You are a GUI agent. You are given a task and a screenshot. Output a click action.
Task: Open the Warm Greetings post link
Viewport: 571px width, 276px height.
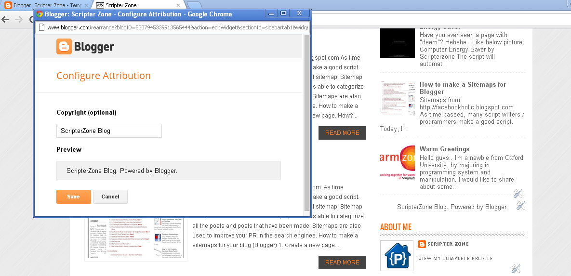click(x=444, y=149)
